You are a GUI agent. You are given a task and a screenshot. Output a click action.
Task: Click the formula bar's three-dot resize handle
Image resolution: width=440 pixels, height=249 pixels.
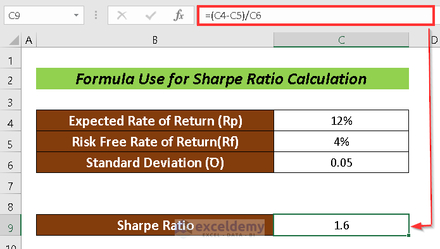96,15
